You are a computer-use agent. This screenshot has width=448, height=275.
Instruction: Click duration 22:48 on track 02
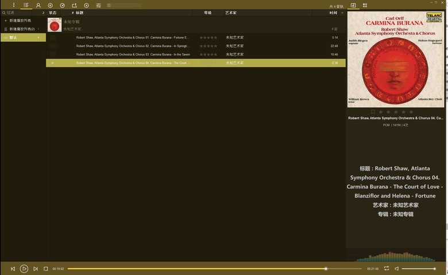[x=334, y=46]
